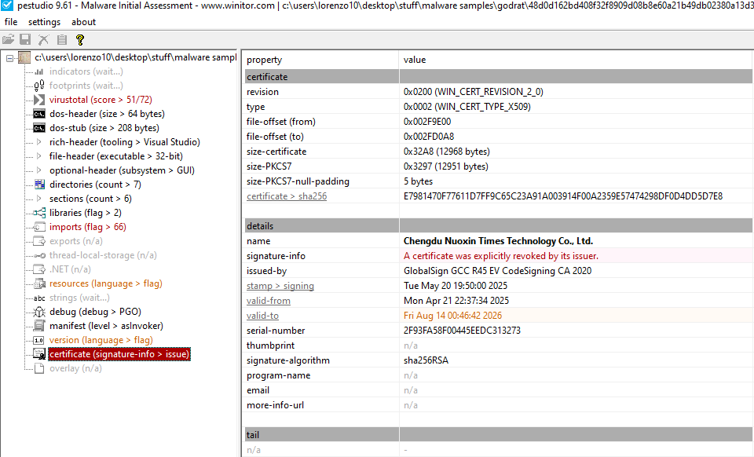The width and height of the screenshot is (754, 457).
Task: Click the strings abc icon
Action: [39, 298]
